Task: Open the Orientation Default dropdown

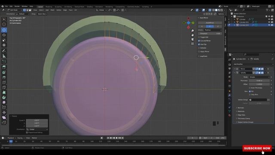Action: click(23, 14)
